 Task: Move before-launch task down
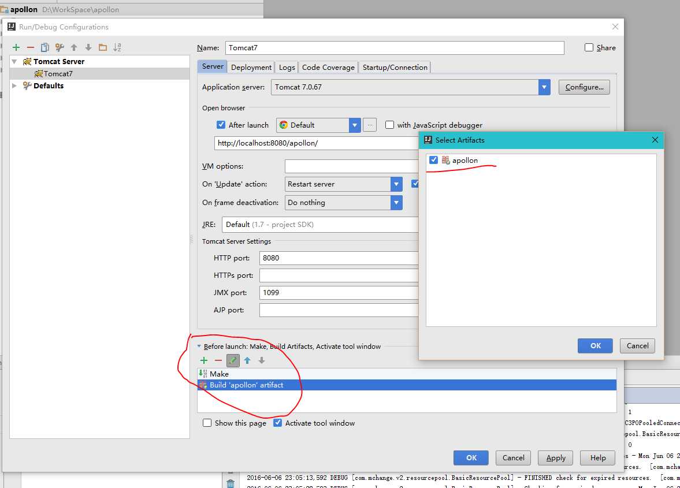click(x=262, y=360)
